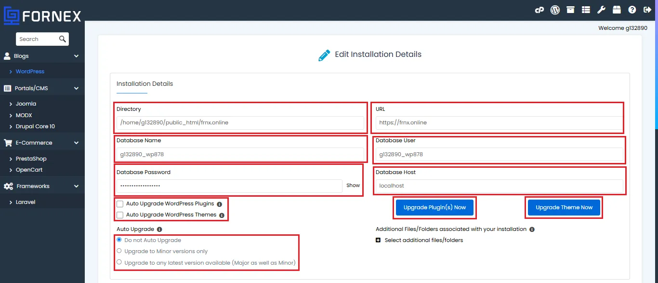This screenshot has height=283, width=658.
Task: Enable Auto Upgrade WordPress Themes checkbox
Action: [120, 215]
